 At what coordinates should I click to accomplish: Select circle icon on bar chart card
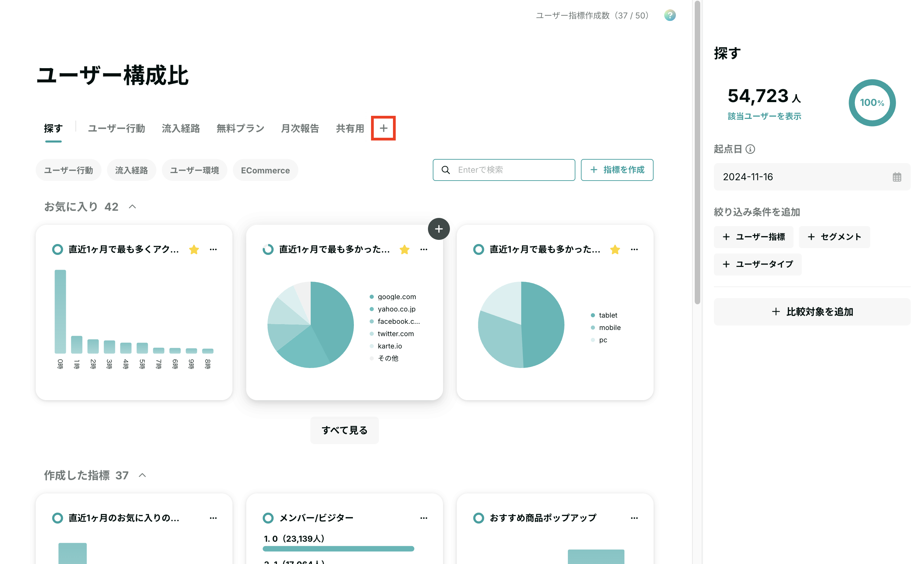58,249
